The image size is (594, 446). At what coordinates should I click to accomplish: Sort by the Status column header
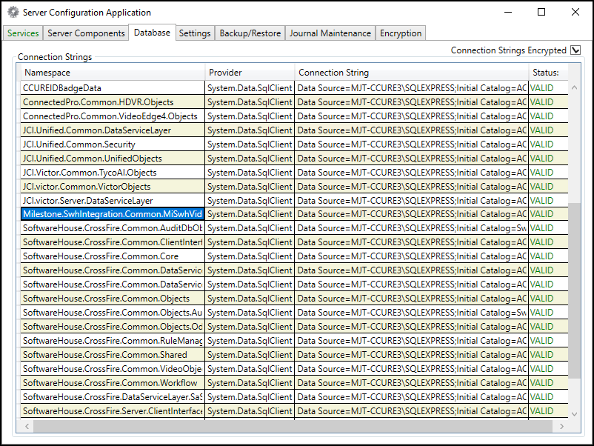[546, 73]
